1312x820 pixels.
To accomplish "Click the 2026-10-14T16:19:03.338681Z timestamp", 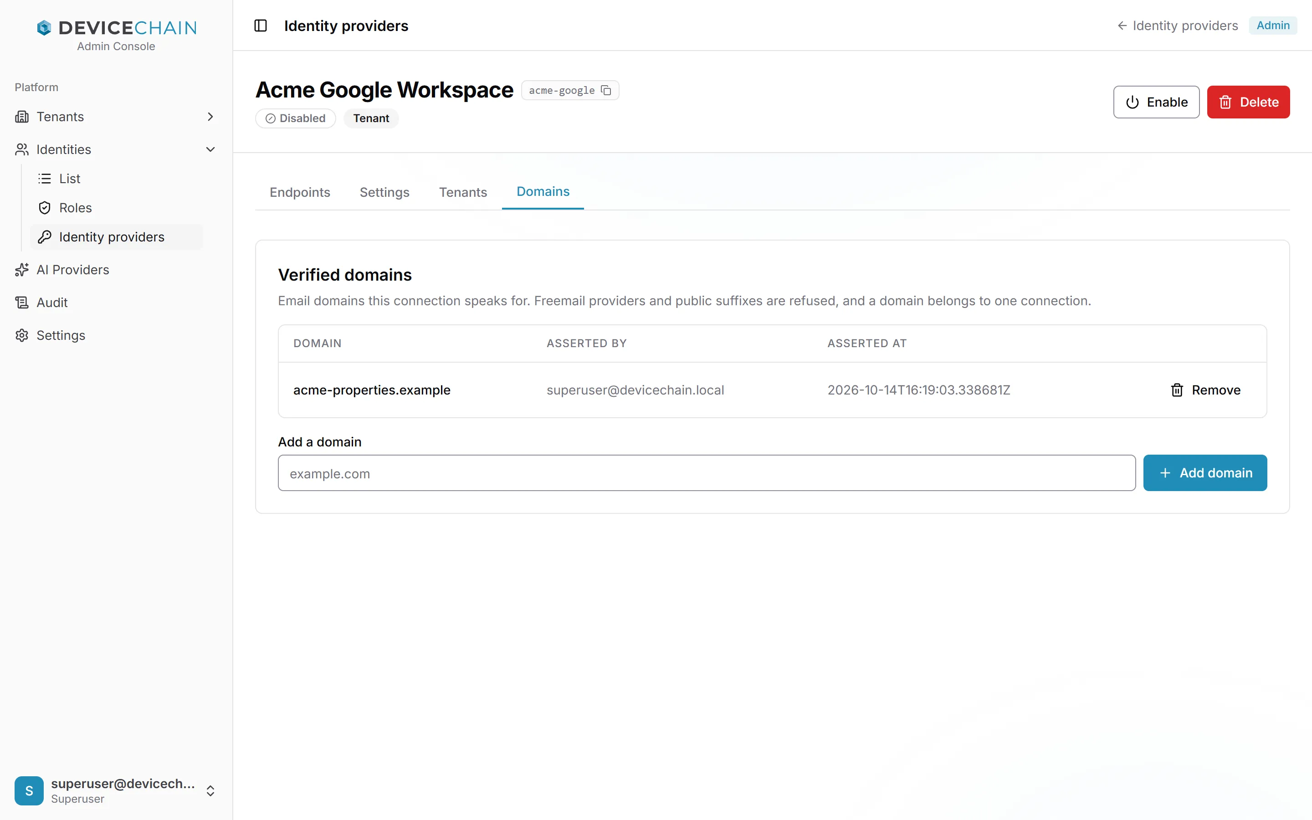I will [x=918, y=390].
